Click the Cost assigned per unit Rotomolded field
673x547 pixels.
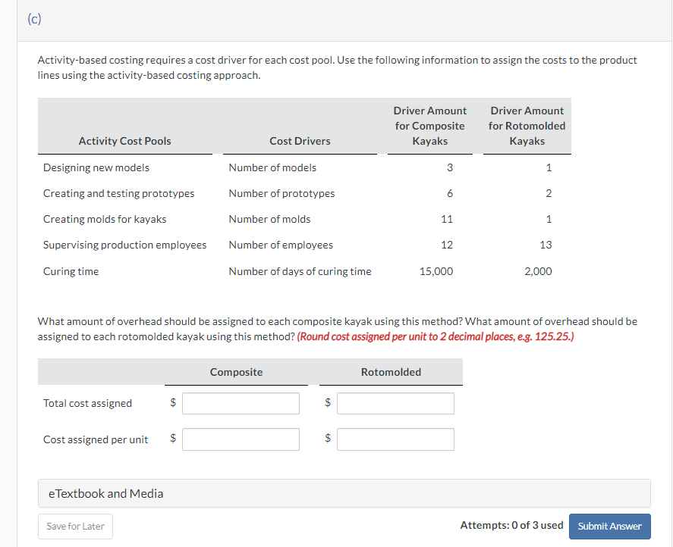click(395, 439)
